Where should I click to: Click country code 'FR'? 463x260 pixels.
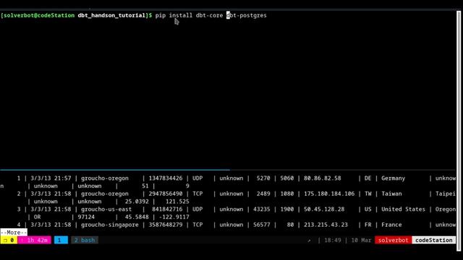coord(368,225)
